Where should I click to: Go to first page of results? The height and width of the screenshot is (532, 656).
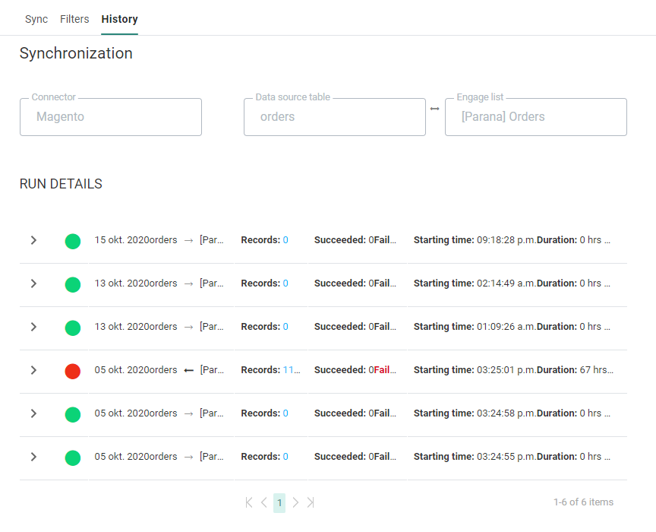point(249,502)
